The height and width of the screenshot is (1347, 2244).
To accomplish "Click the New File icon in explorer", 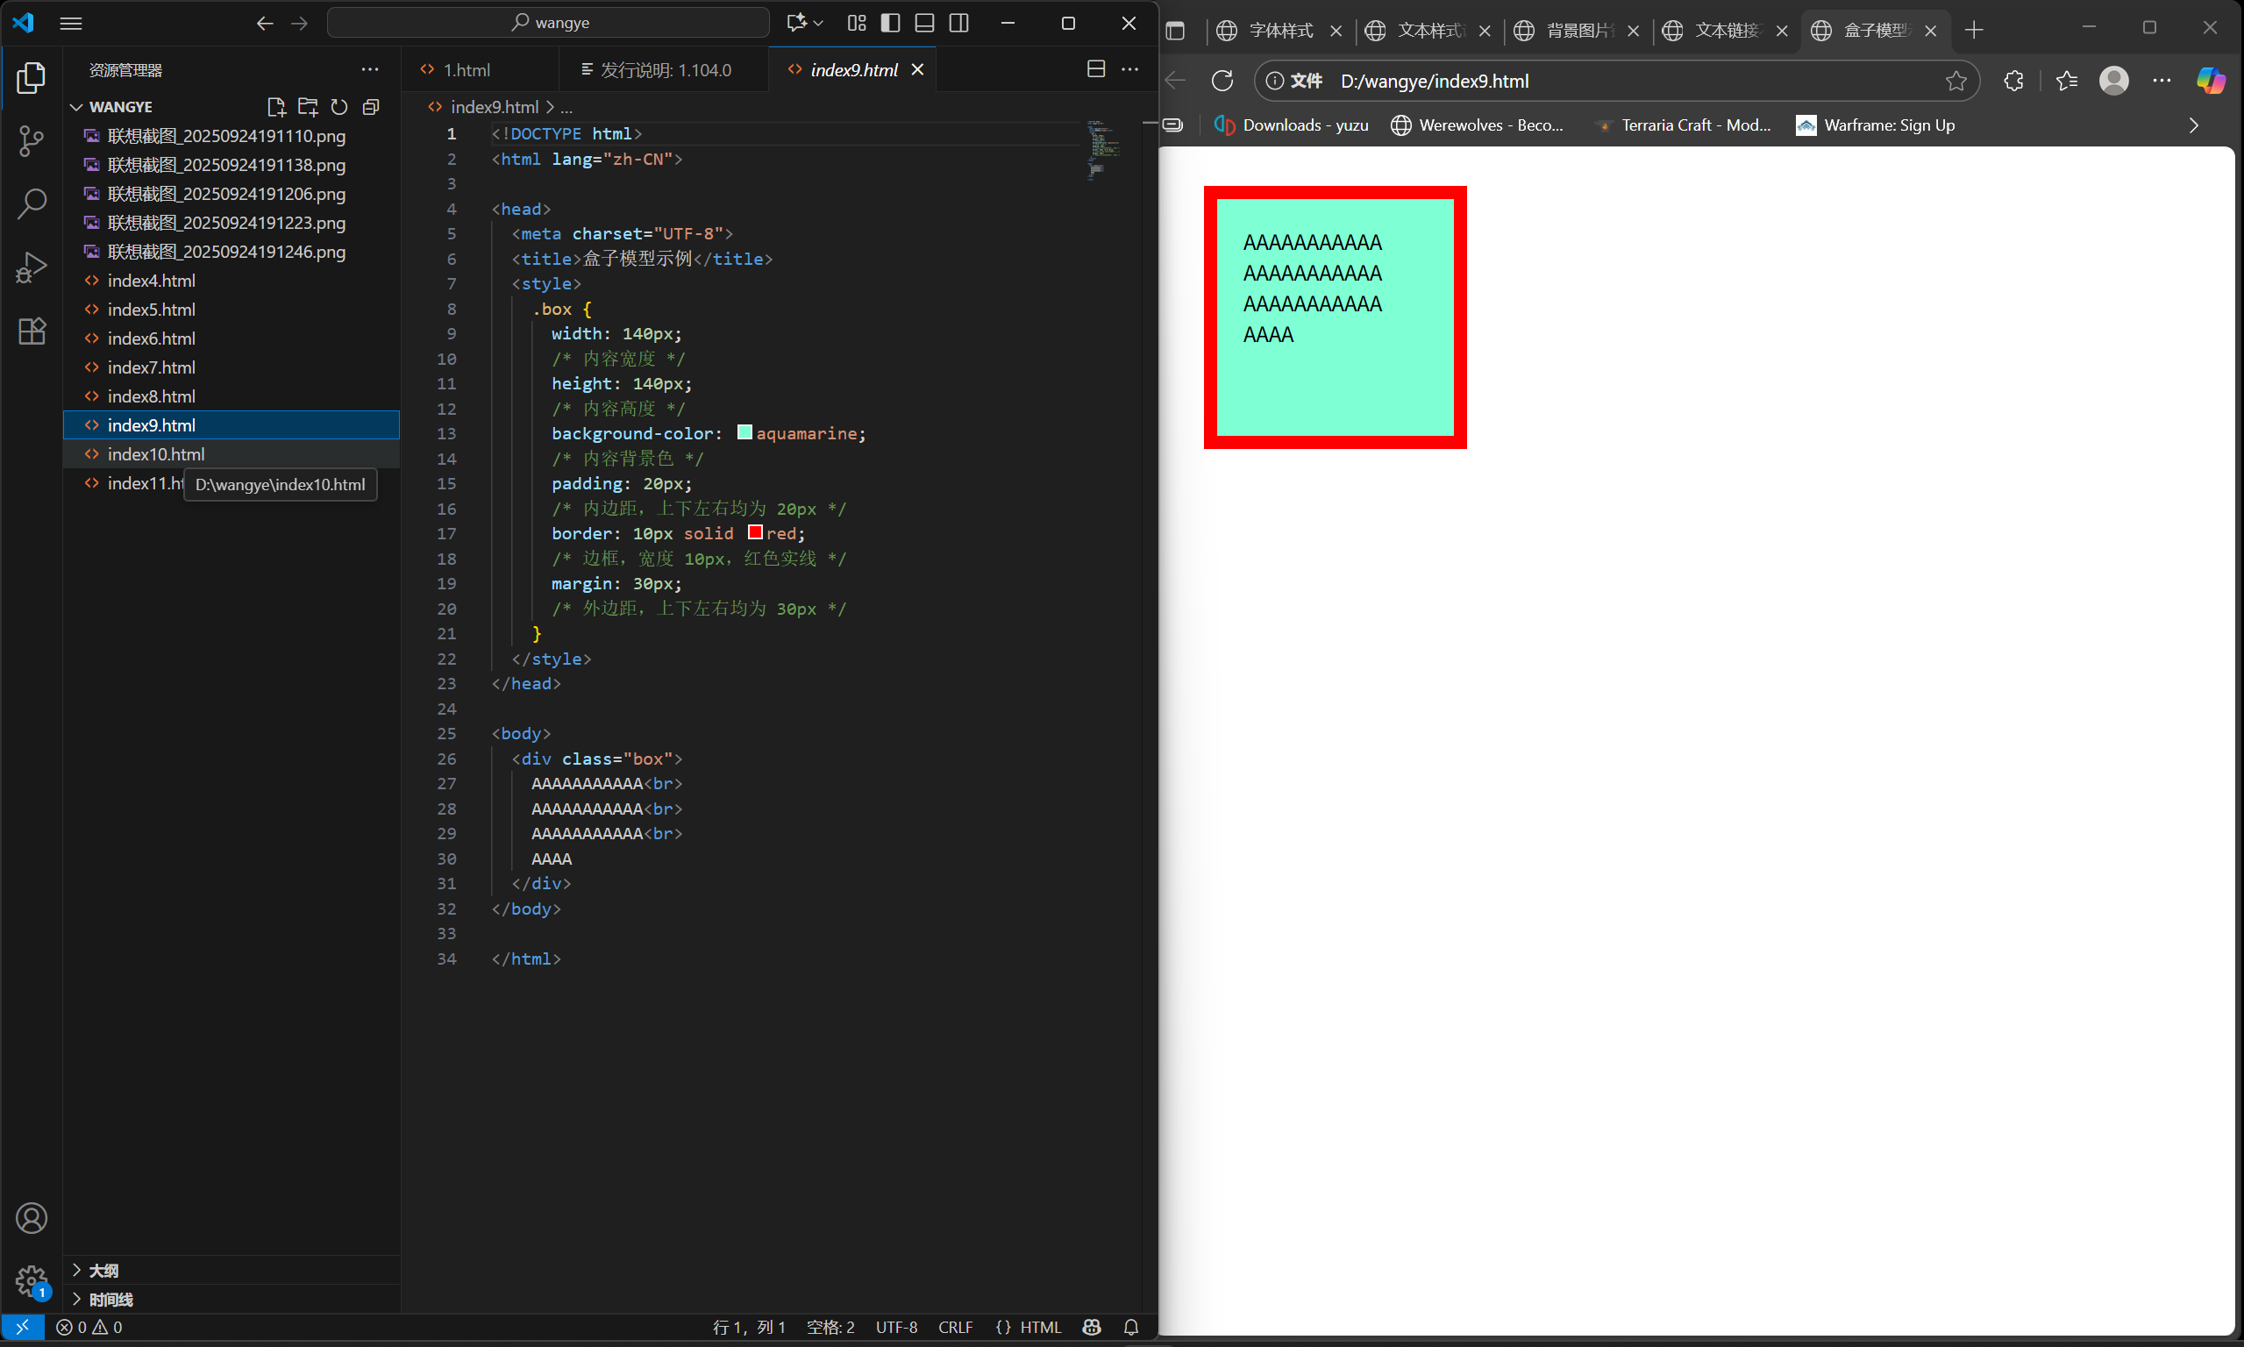I will (276, 107).
